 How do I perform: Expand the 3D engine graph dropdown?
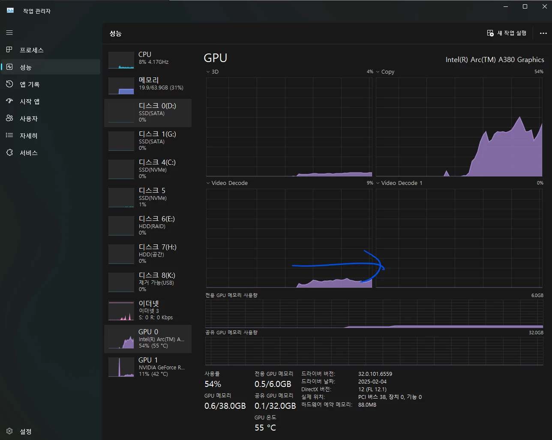(208, 72)
